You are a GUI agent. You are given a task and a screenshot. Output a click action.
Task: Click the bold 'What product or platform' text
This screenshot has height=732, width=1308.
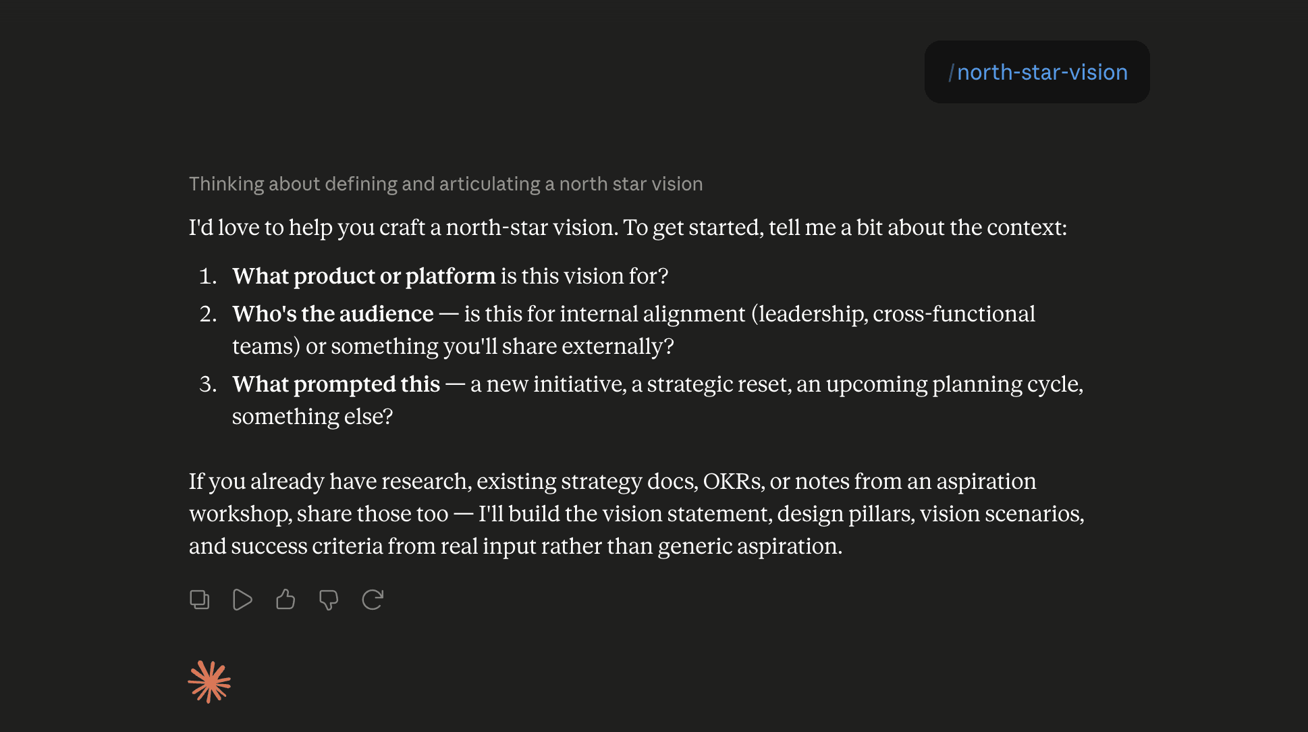tap(364, 276)
